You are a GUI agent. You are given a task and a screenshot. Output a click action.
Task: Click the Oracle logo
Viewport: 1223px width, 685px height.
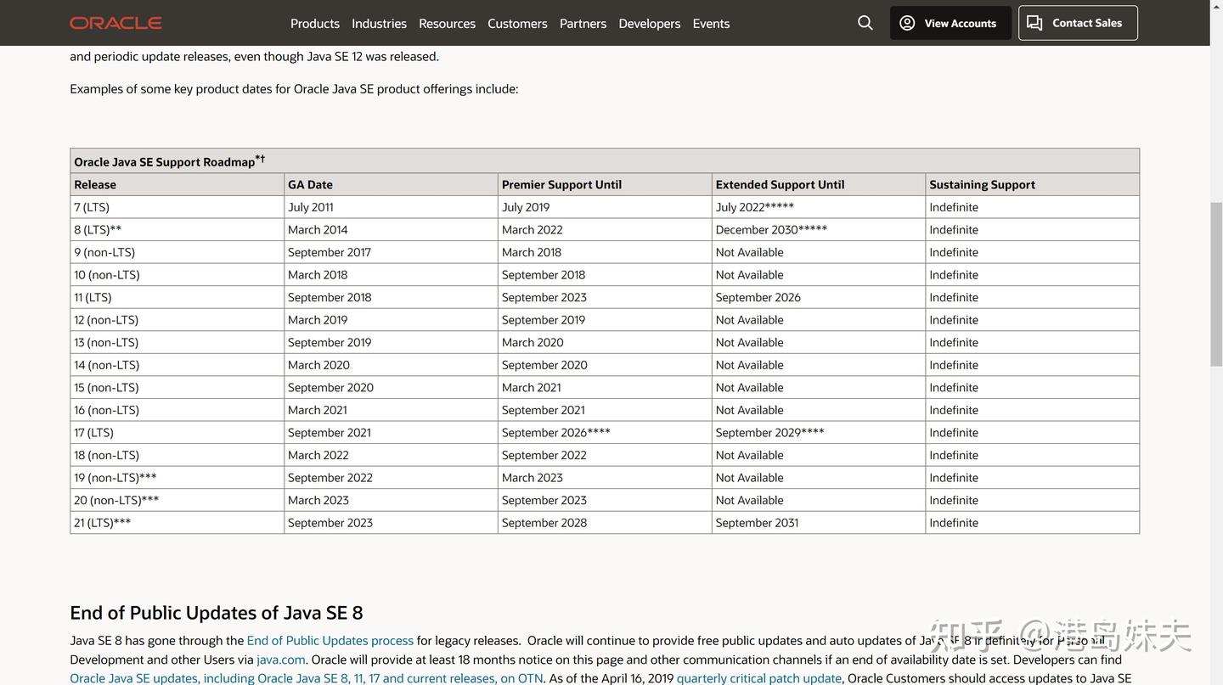(x=116, y=23)
